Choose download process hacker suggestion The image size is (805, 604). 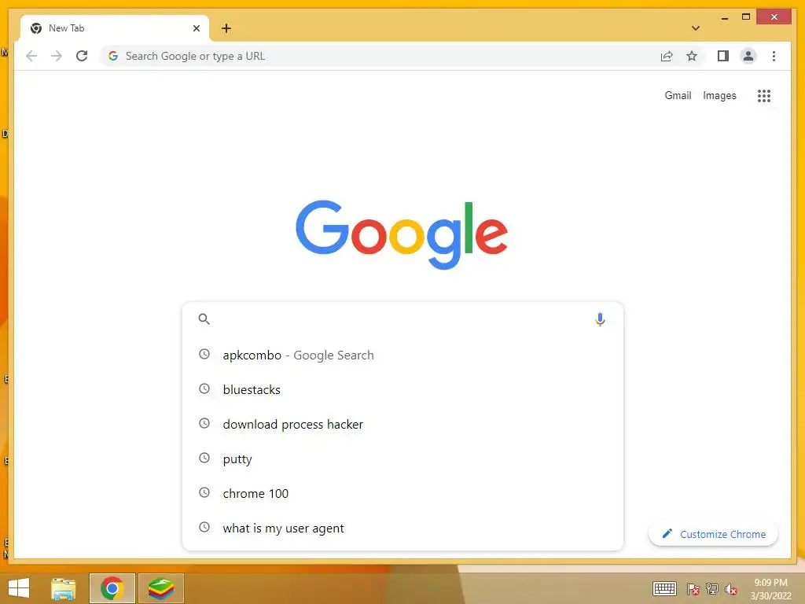pyautogui.click(x=402, y=424)
